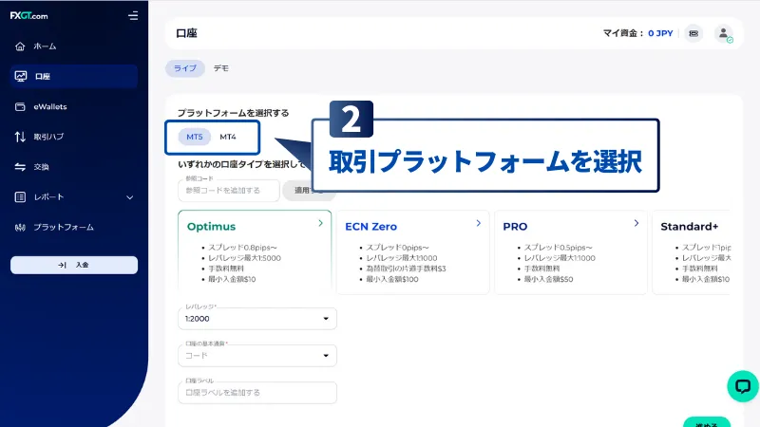This screenshot has height=427, width=760.
Task: Click '最小入金額$50' in PRO card
Action: (548, 279)
